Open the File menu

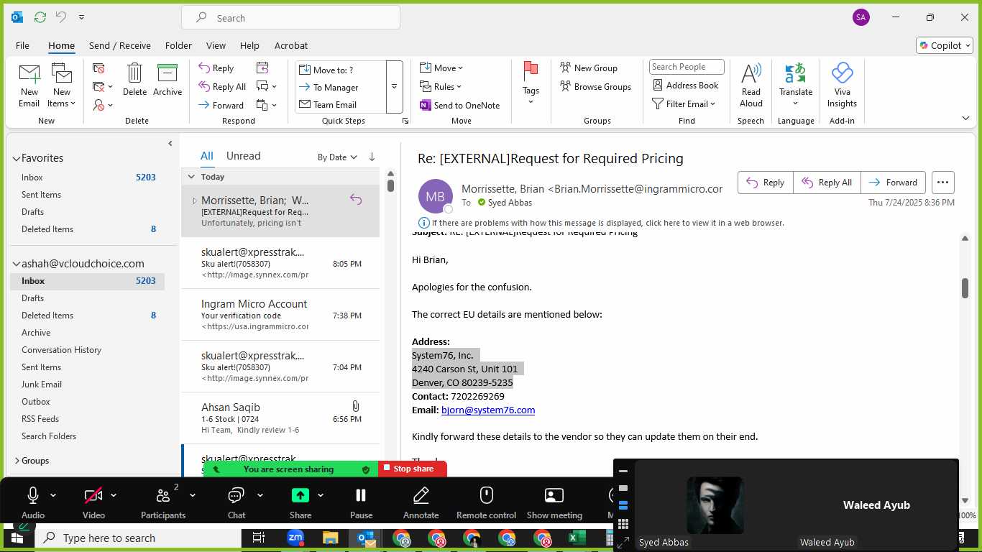click(22, 45)
